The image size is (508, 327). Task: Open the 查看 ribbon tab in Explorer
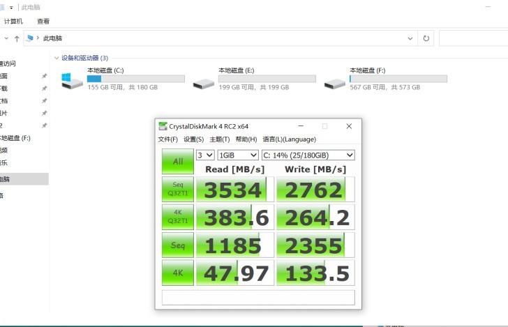[43, 22]
